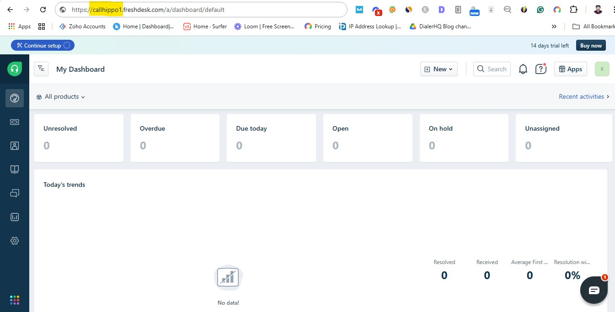This screenshot has width=615, height=312.
Task: Open Admin settings gear in sidebar
Action: (x=15, y=241)
